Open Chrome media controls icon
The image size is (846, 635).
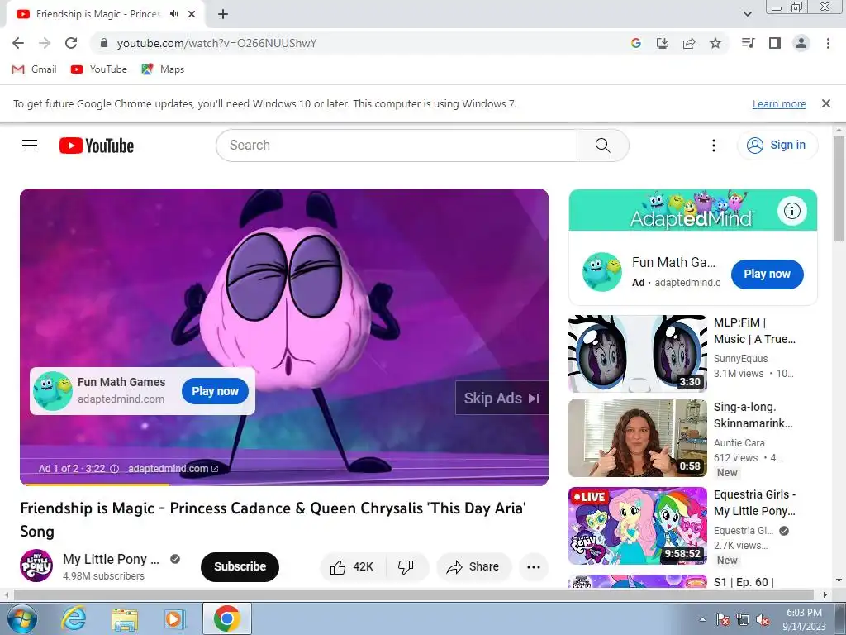pos(749,43)
